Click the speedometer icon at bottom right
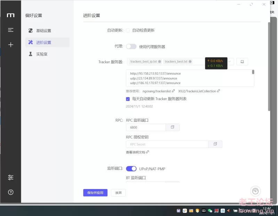278x216 pixels. (x=255, y=191)
